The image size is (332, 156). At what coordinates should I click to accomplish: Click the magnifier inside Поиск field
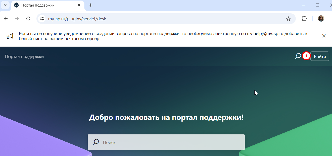pos(96,142)
